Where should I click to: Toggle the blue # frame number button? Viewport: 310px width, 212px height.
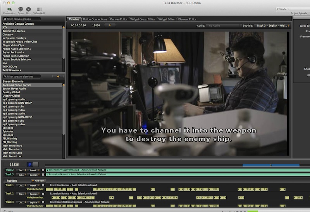29,164
